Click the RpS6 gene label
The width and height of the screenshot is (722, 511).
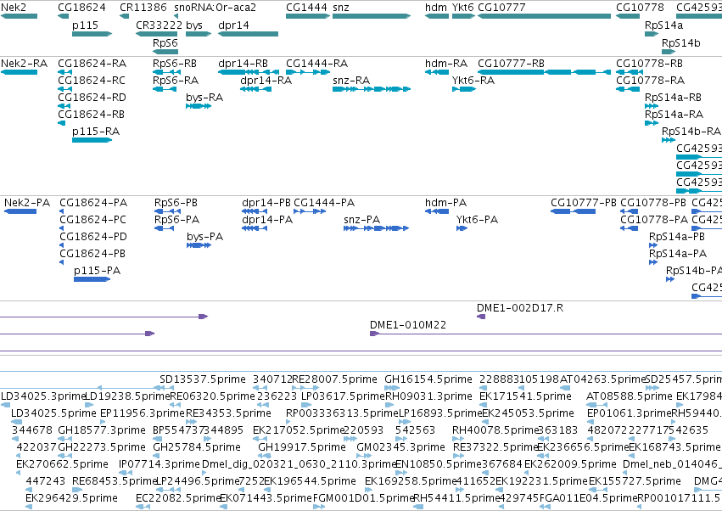pos(165,42)
